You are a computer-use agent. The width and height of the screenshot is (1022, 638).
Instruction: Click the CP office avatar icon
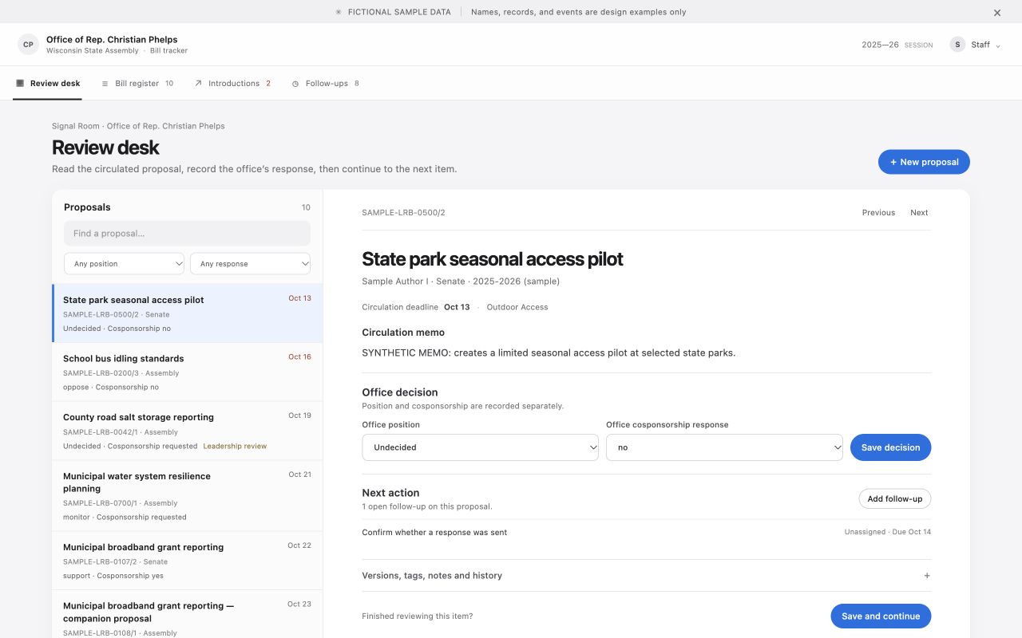tap(28, 45)
